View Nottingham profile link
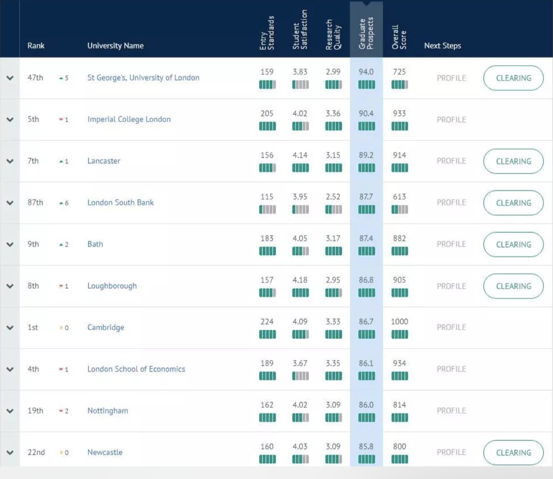The image size is (553, 479). [451, 411]
